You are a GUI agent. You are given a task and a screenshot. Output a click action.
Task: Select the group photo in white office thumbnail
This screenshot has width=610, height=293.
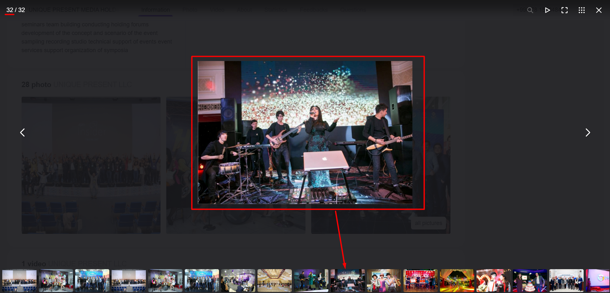(x=566, y=281)
